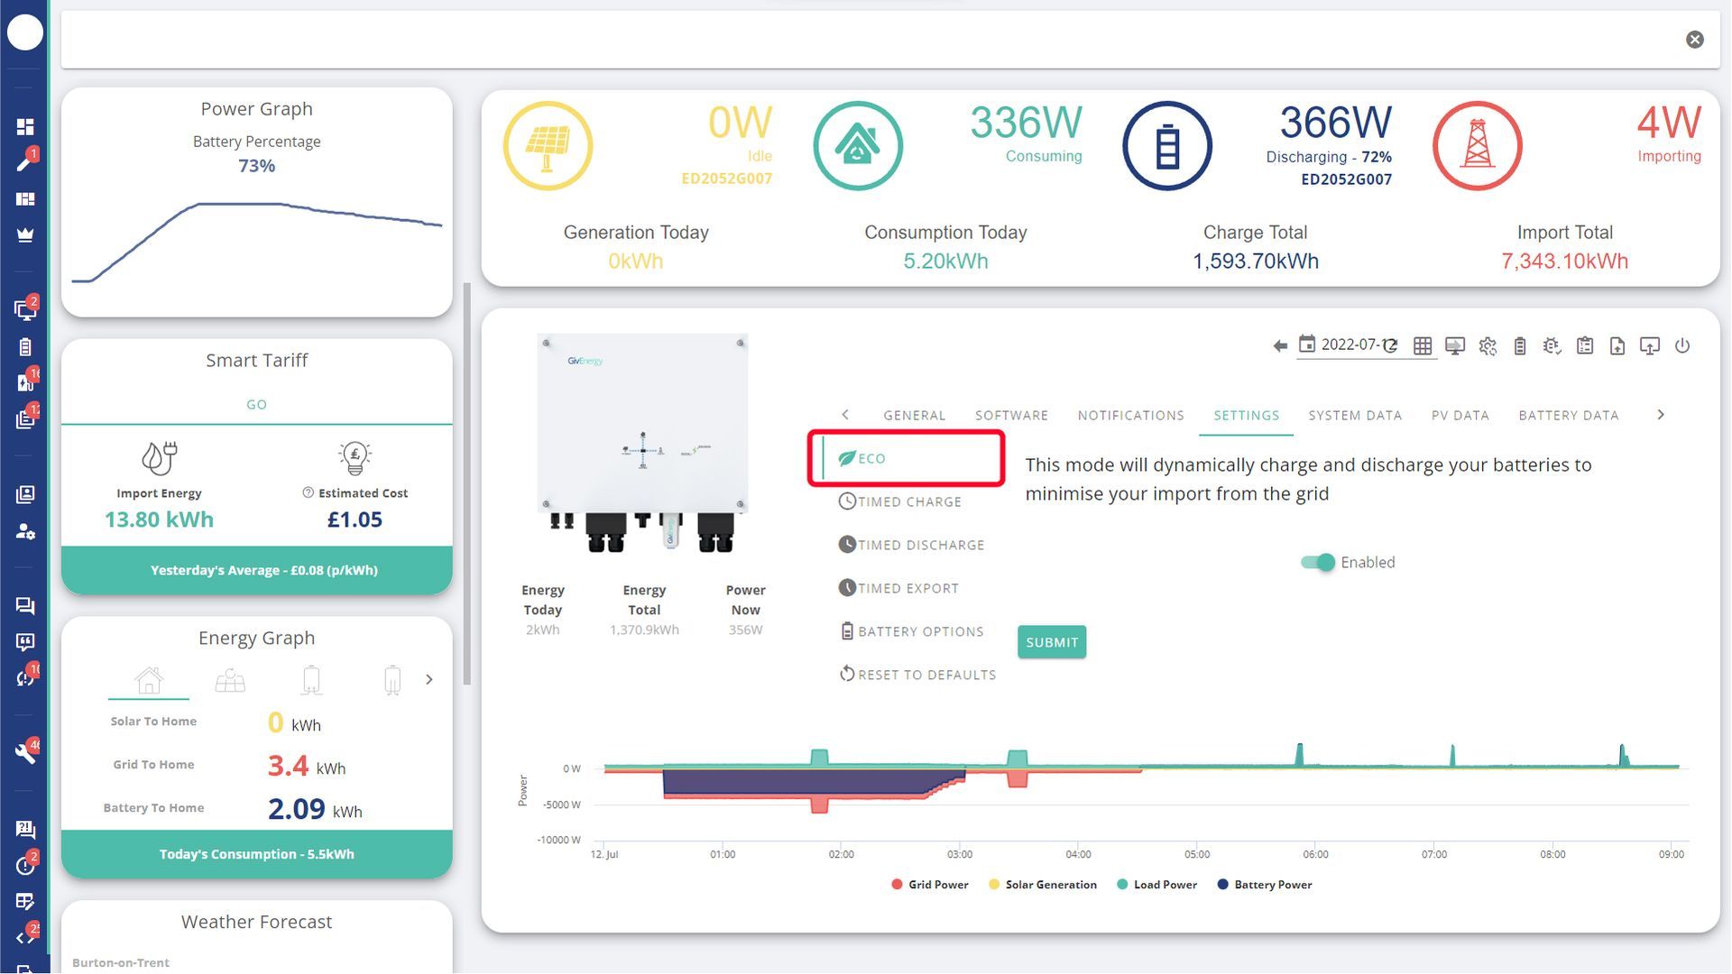
Task: Open the user settings icon in sidebar
Action: tap(25, 531)
